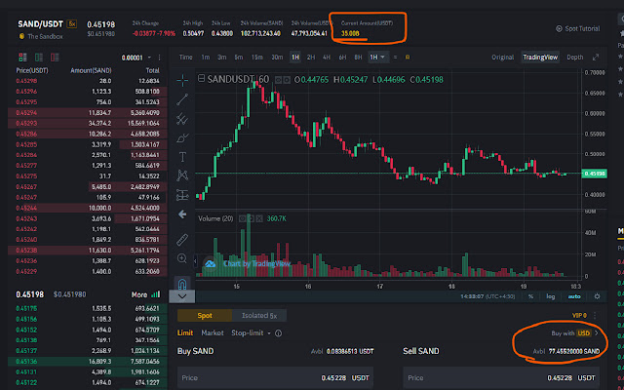Select the TradingView chart tab
This screenshot has width=624, height=390.
[x=540, y=58]
